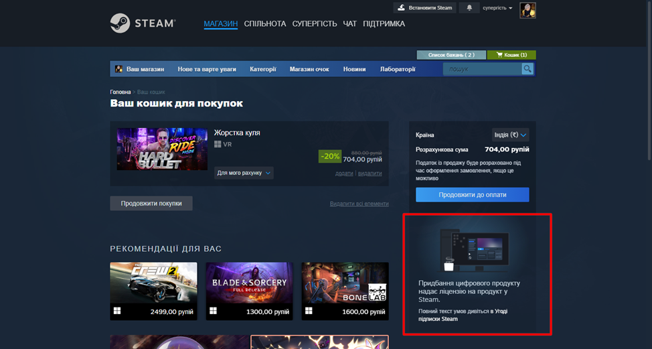Click 704,00 рупій estimated total
This screenshot has width=652, height=349.
[507, 149]
